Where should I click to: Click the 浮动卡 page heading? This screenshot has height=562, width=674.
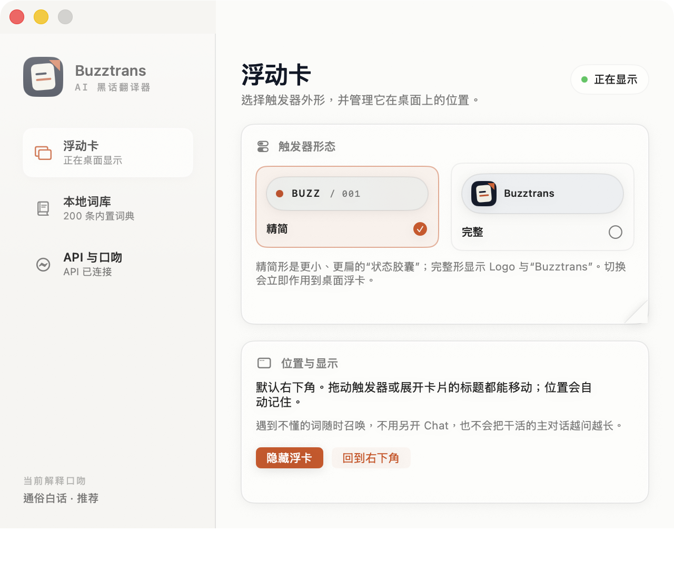(276, 75)
